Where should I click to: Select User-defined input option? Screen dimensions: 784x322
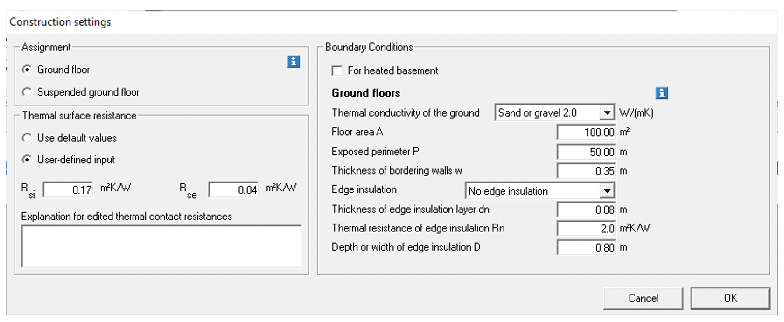pos(27,160)
